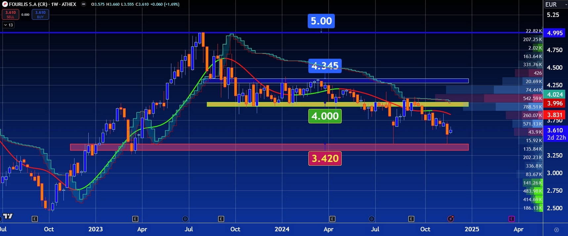Select the red support zone near 3.420
Viewport: 568px width, 236px height.
pyautogui.click(x=269, y=147)
